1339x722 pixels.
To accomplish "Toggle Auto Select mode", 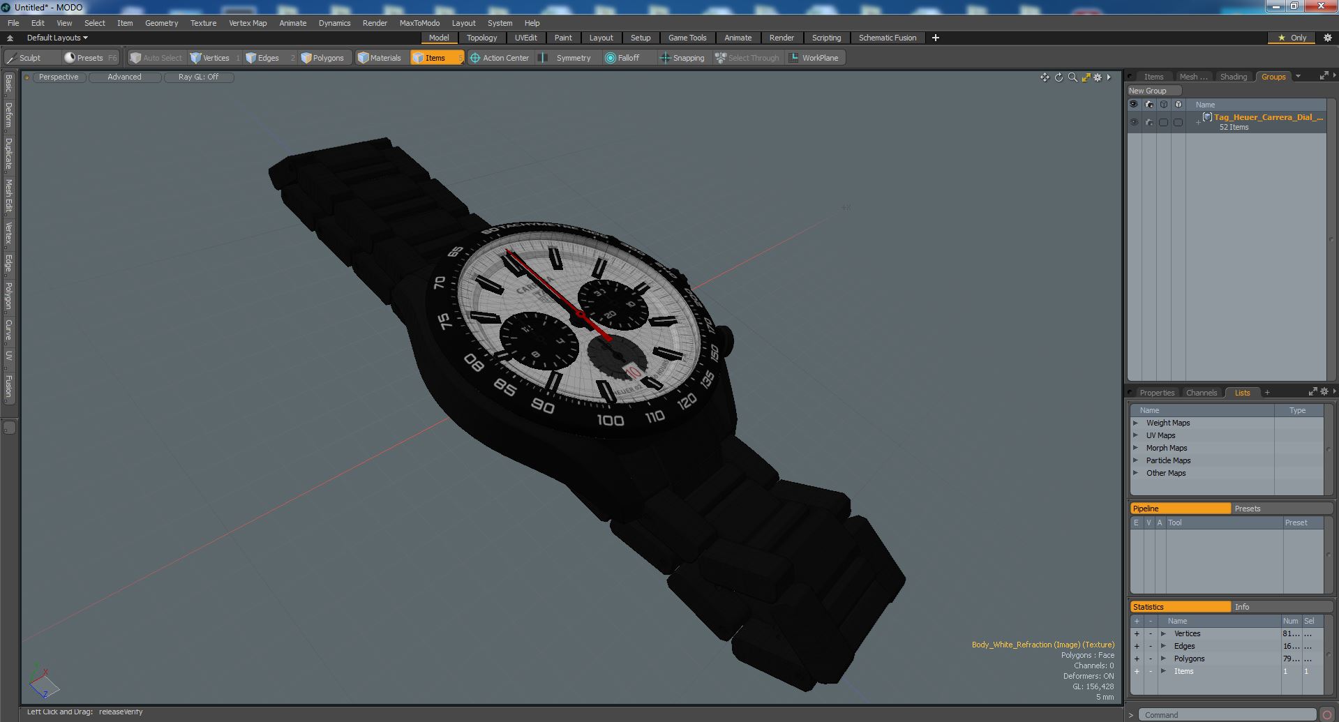I will coord(156,58).
